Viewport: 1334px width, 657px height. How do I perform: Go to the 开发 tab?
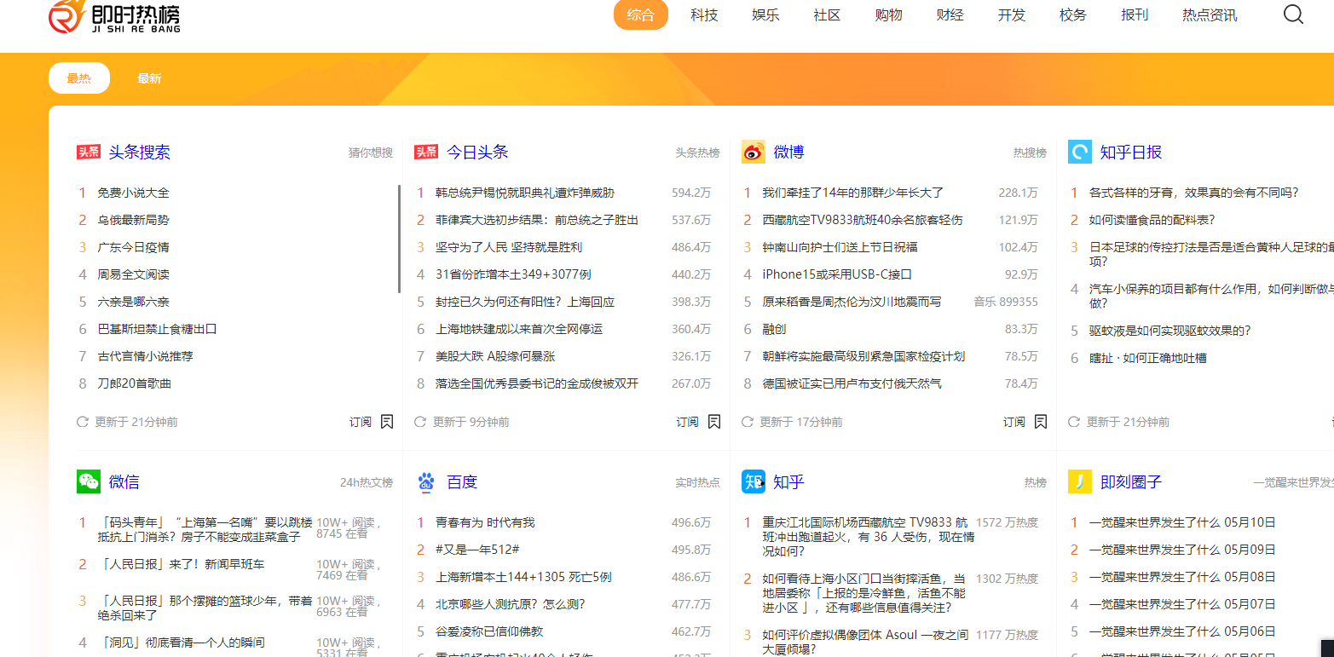[x=1012, y=14]
